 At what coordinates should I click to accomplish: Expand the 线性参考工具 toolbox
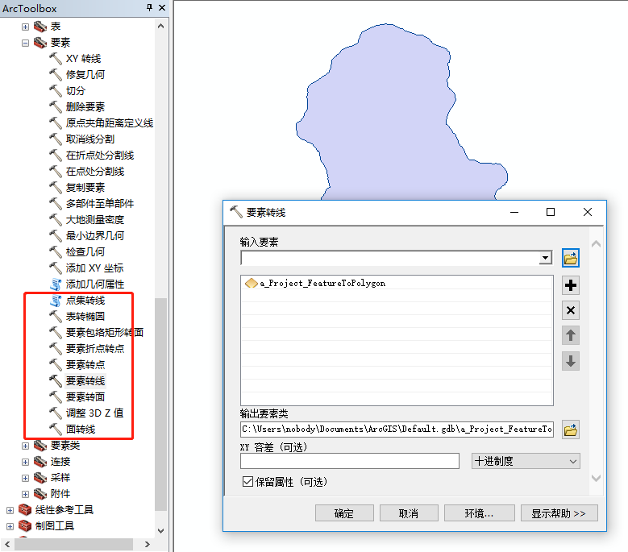coord(10,510)
